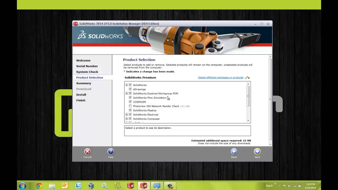
Task: Switch to first SolidWorks SW taskbar icon
Action: [x=131, y=186]
